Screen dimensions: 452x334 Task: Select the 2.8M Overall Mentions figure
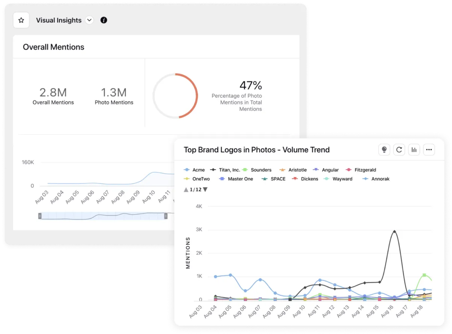(x=53, y=92)
